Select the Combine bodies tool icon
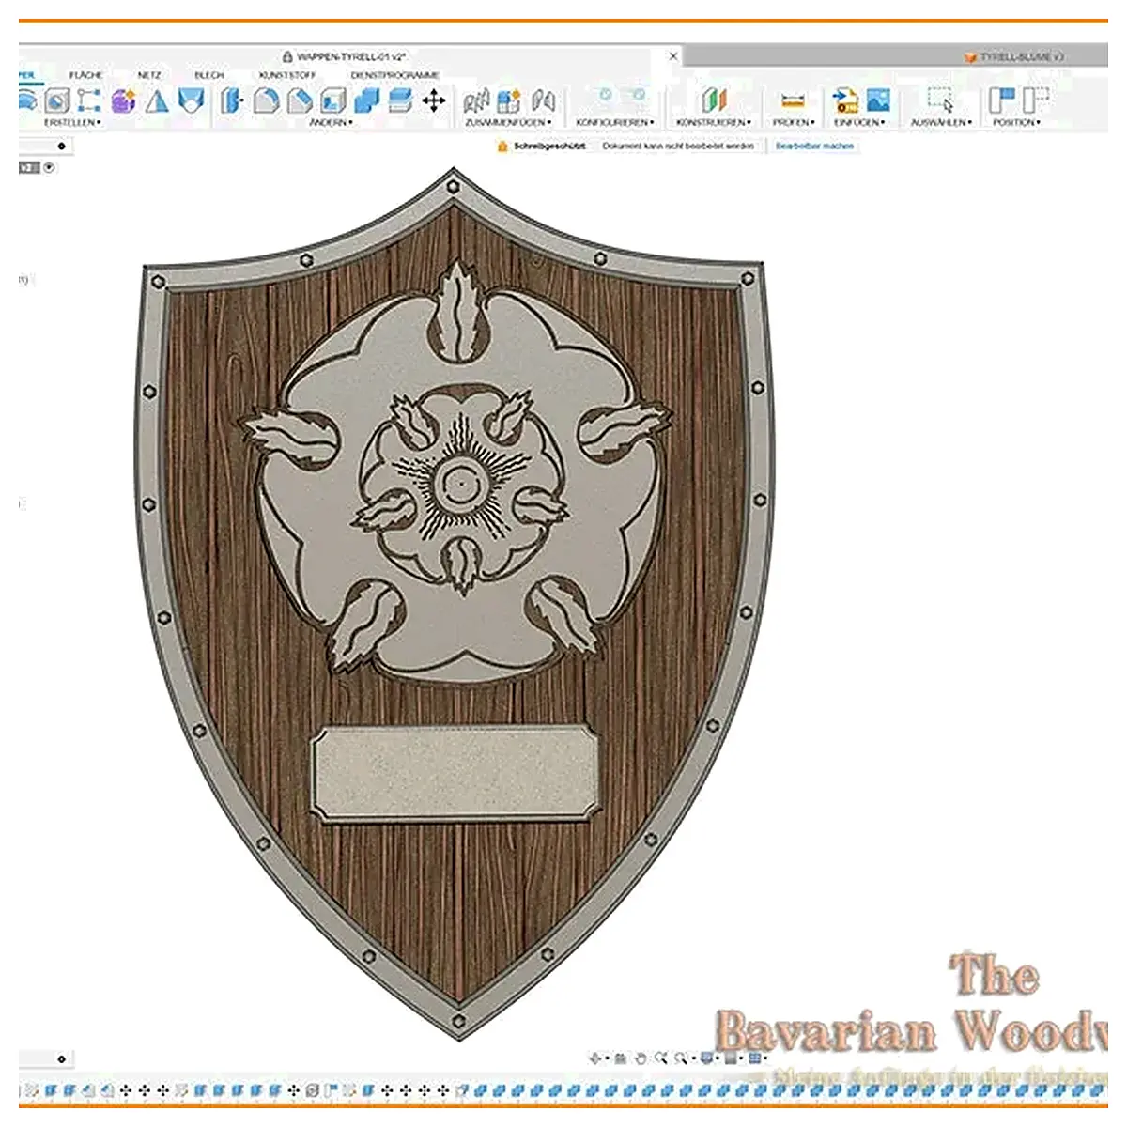1127x1127 pixels. point(367,100)
